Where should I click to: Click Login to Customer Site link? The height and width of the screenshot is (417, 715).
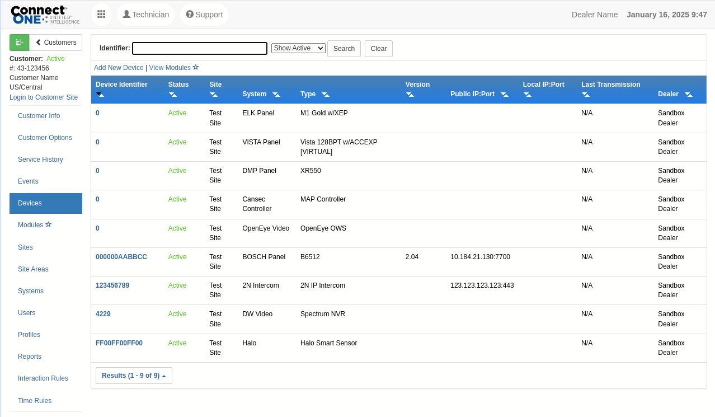[44, 97]
